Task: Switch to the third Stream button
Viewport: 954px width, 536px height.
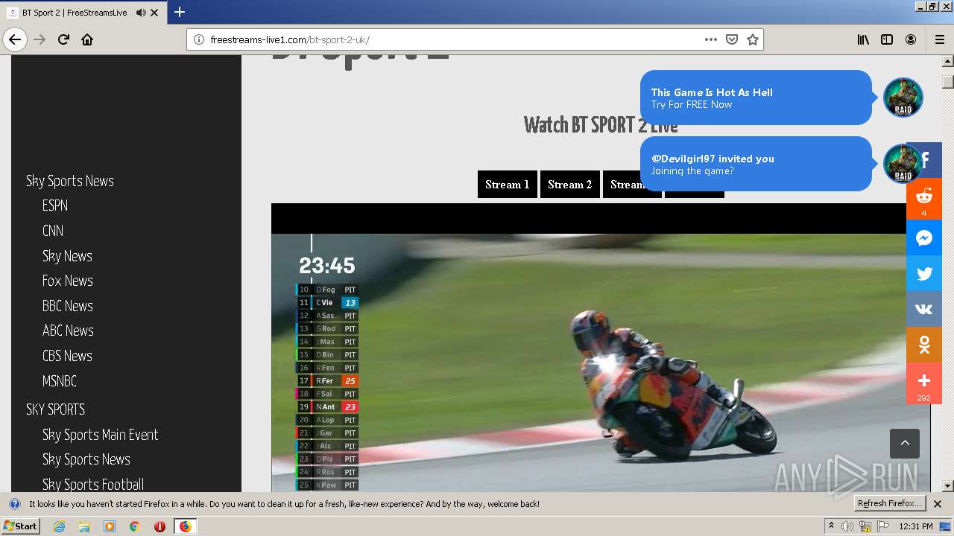Action: point(631,185)
